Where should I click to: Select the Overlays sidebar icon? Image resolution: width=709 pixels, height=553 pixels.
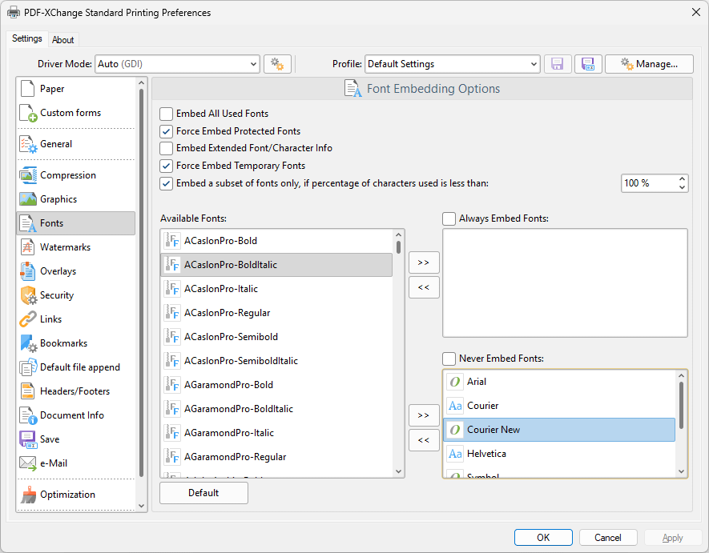point(28,271)
